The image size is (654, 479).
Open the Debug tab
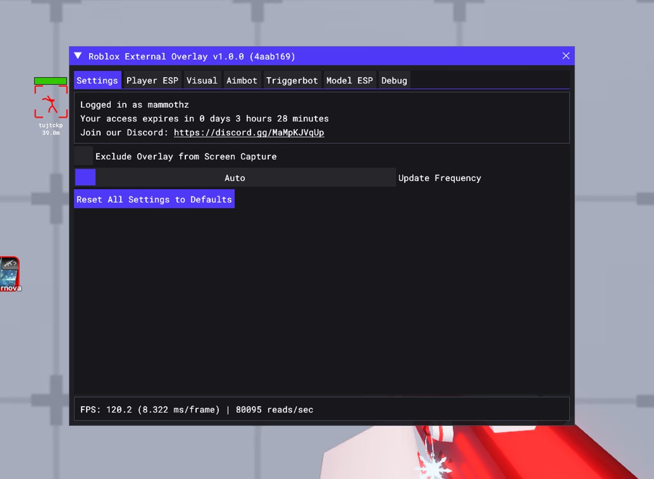(x=394, y=80)
